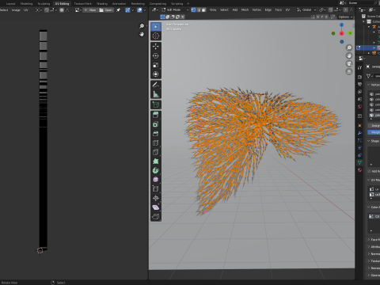Open the Mesh menu in viewport header
The height and width of the screenshot is (285, 380).
point(245,10)
